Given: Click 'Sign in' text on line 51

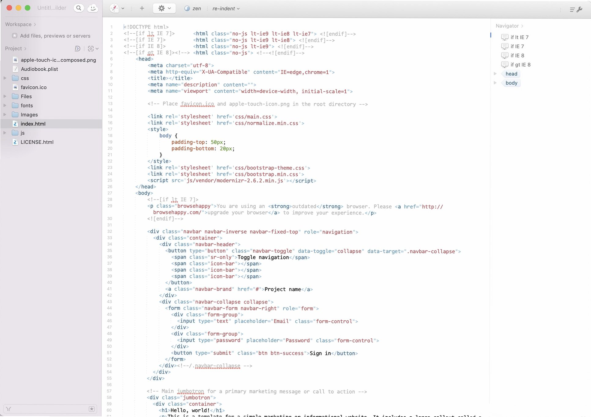Looking at the screenshot, I should 320,353.
